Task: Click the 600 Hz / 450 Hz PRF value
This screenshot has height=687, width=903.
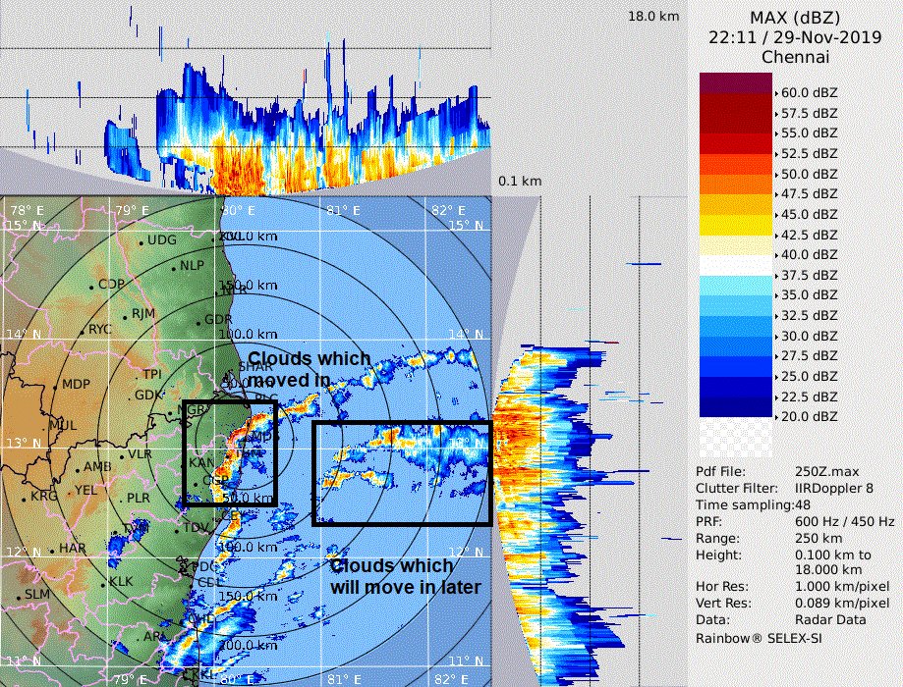Action: (x=844, y=522)
